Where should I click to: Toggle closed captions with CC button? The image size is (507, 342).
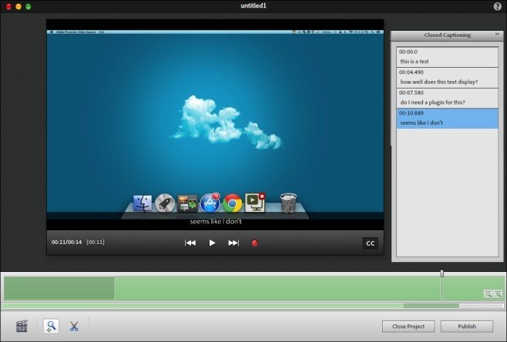tap(370, 243)
